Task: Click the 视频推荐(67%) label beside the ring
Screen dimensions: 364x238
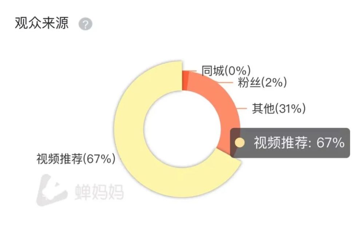Action: pos(76,159)
